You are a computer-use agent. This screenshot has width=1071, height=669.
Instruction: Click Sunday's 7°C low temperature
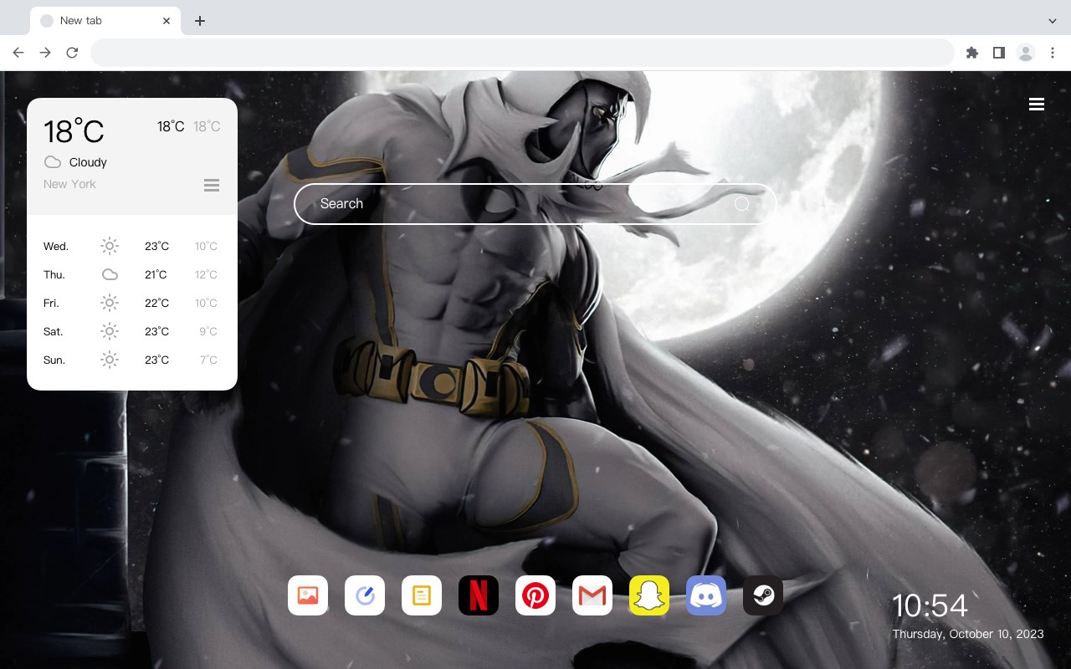[208, 360]
